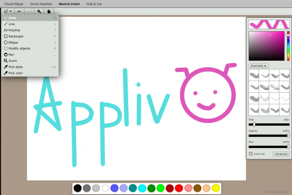Pick the dark green palette color
Image resolution: width=292 pixels, height=195 pixels.
151,188
